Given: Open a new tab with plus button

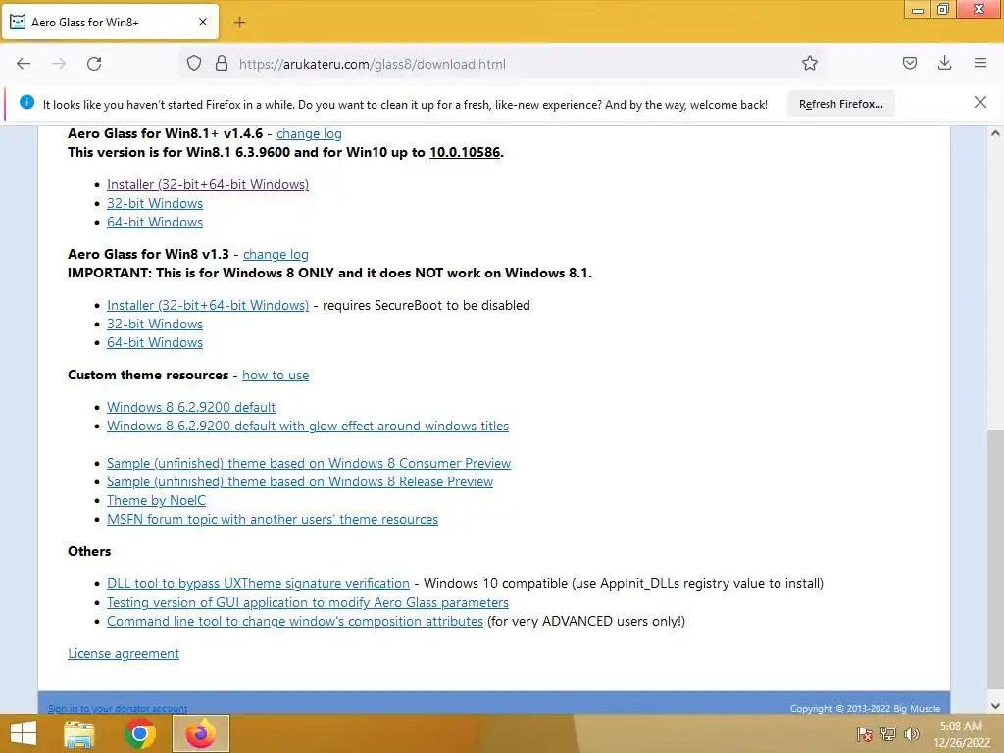Looking at the screenshot, I should pos(239,23).
